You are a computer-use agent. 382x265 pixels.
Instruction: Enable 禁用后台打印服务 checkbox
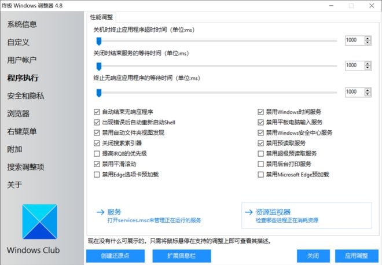coord(260,164)
